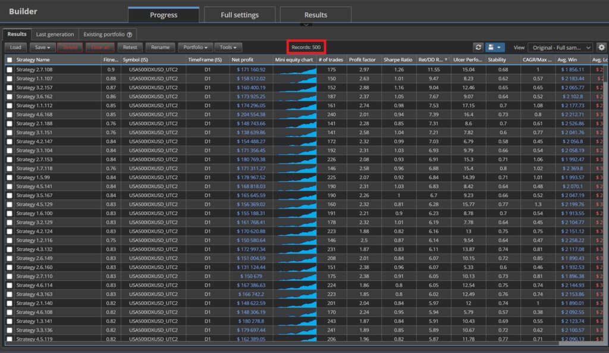Check the box for Strategy 2.7.108
The image size is (609, 353).
coord(9,70)
